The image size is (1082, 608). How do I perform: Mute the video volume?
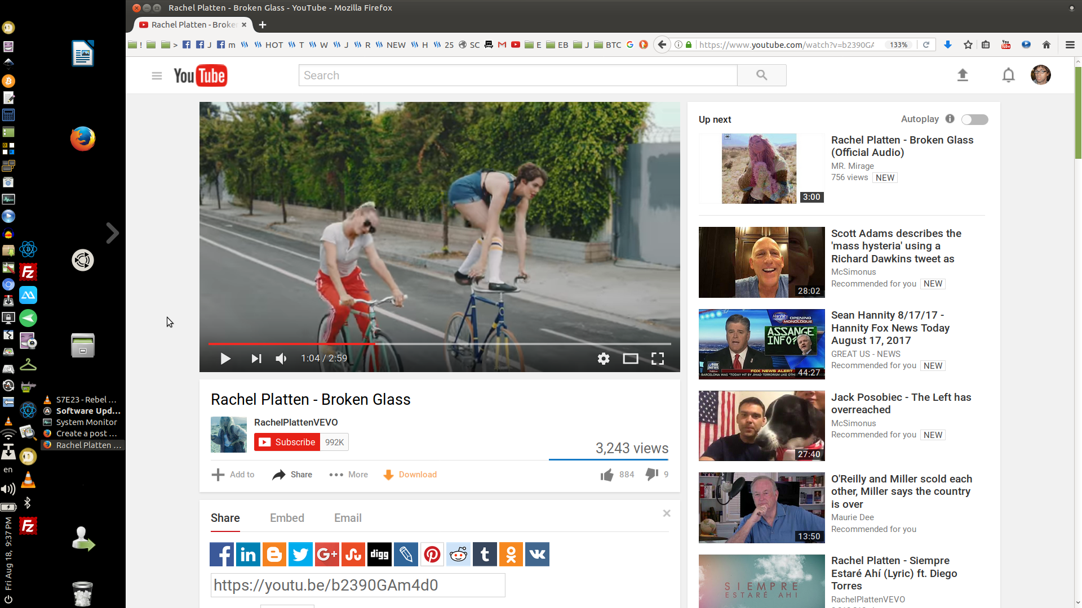281,359
